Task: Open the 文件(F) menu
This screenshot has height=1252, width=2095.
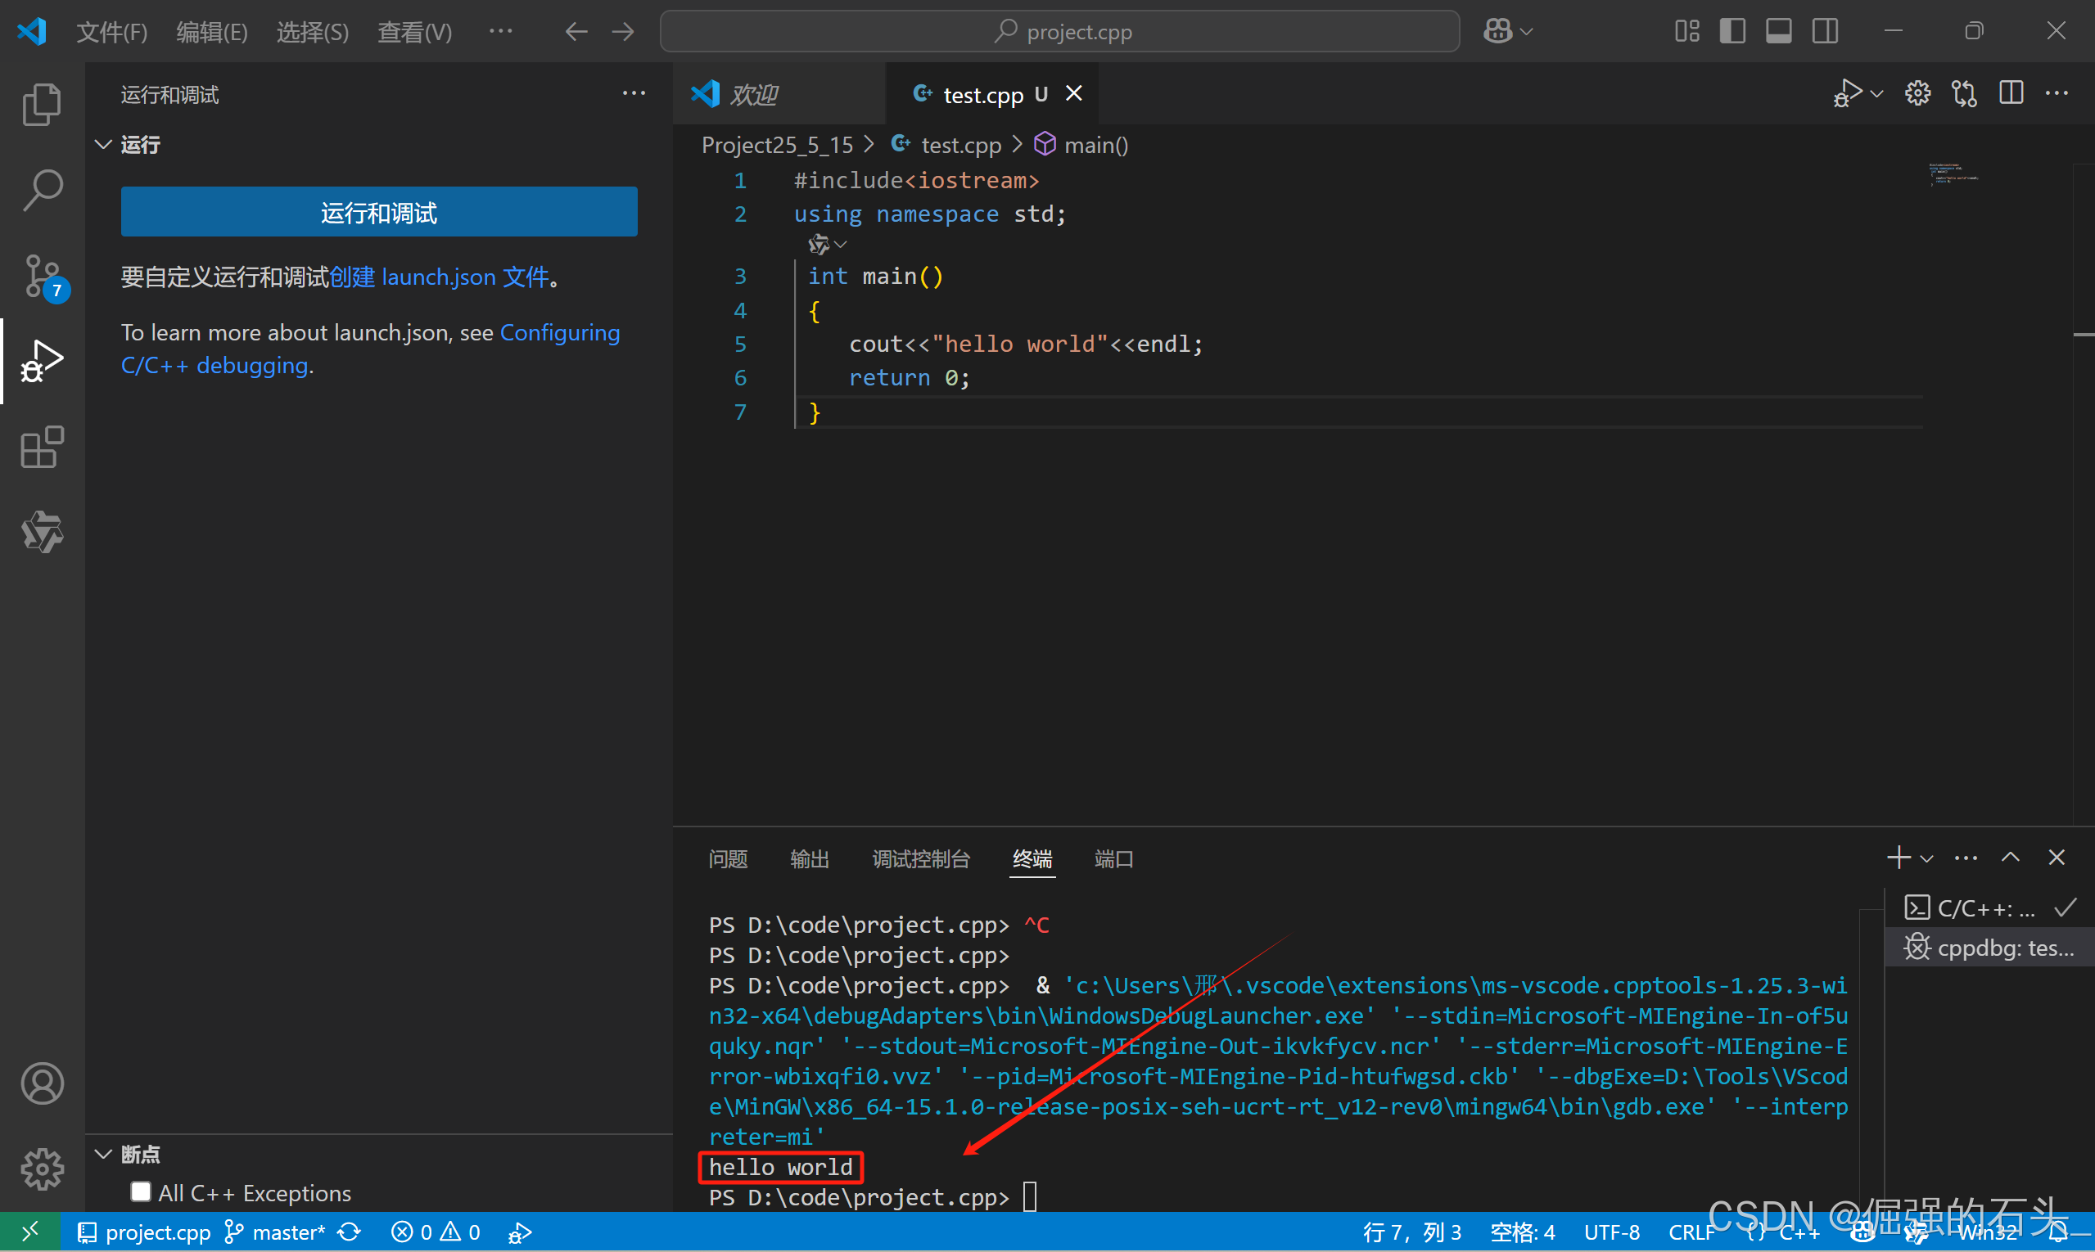Action: click(x=111, y=32)
